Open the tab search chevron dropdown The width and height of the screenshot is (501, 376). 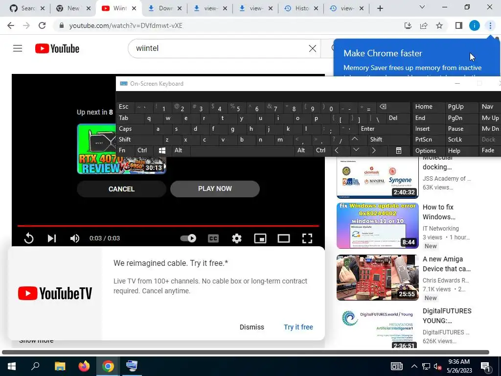coord(422,7)
